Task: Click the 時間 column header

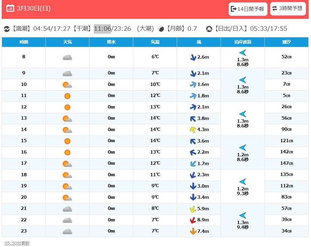Action: tap(24, 42)
